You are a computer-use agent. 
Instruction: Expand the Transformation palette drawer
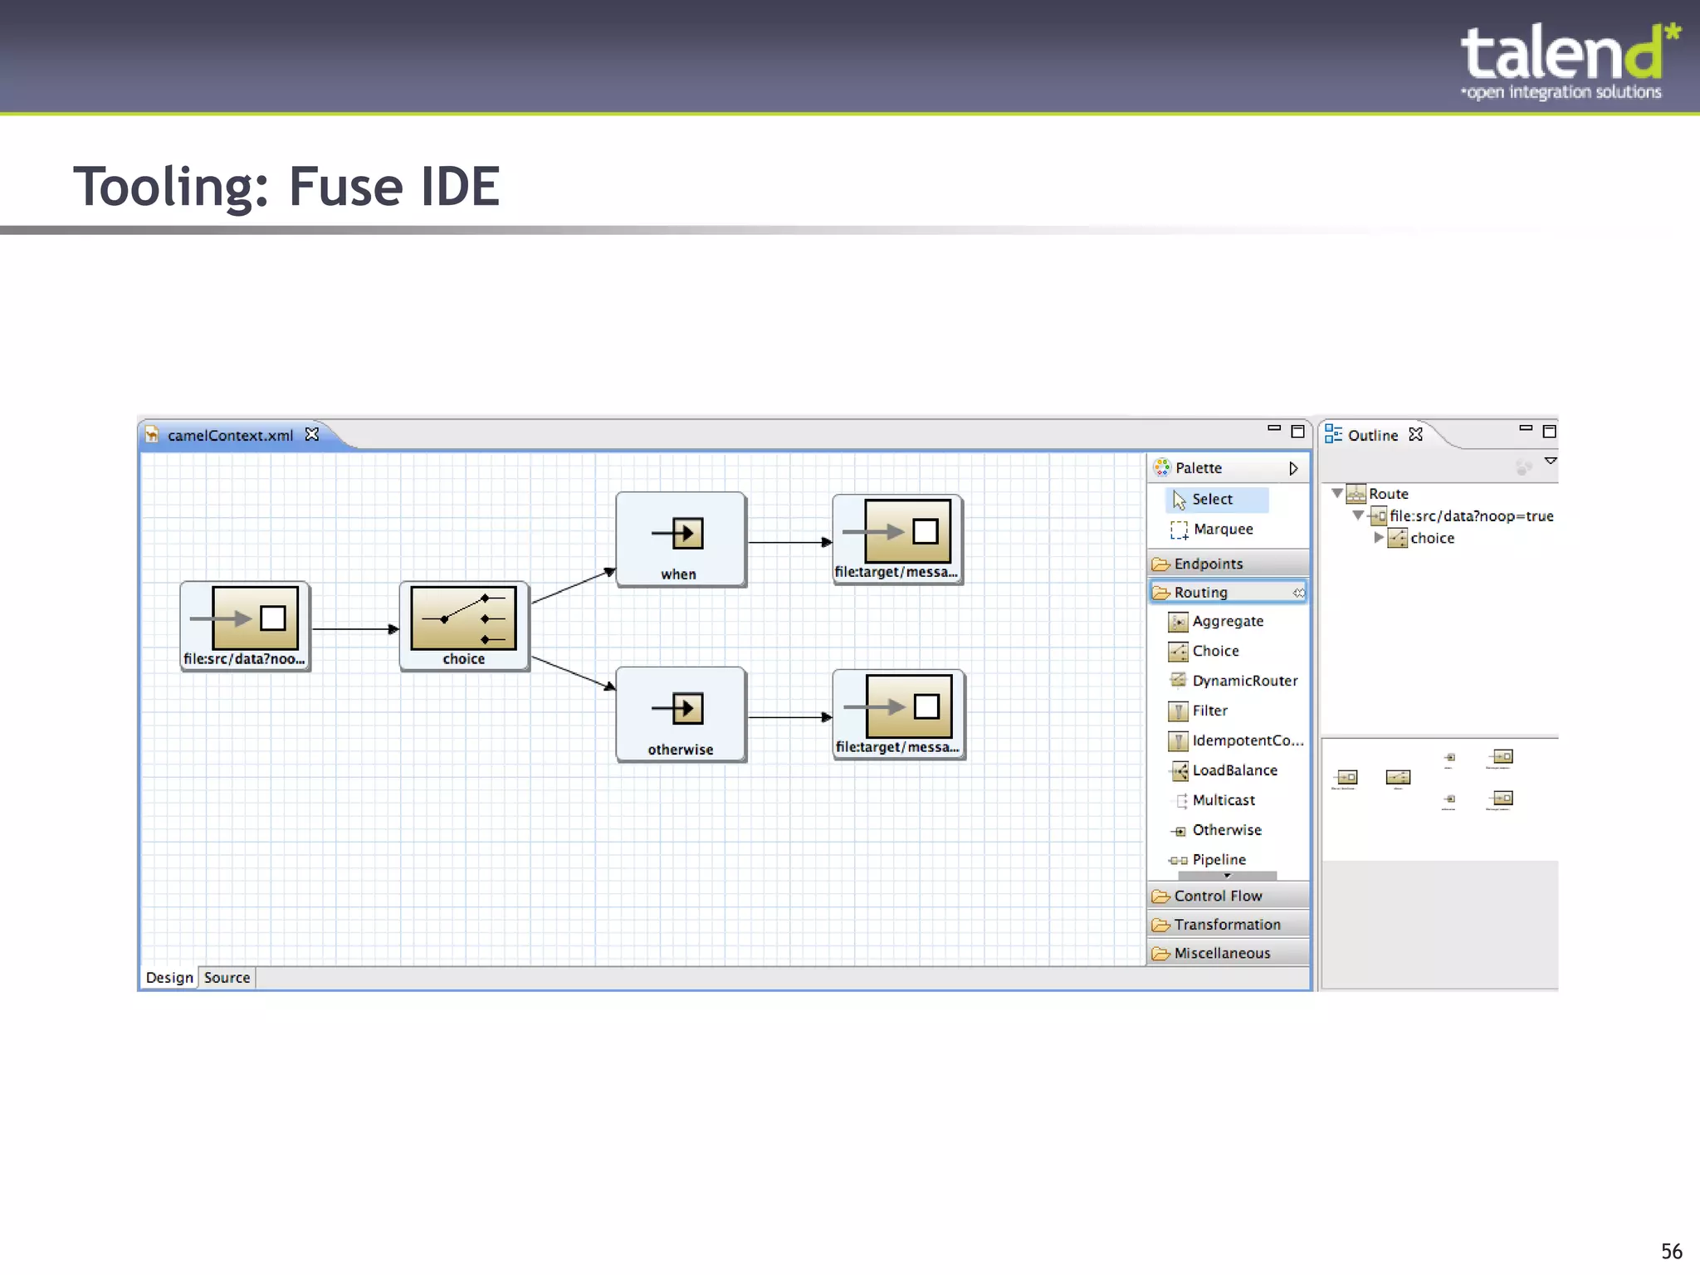[x=1229, y=925]
